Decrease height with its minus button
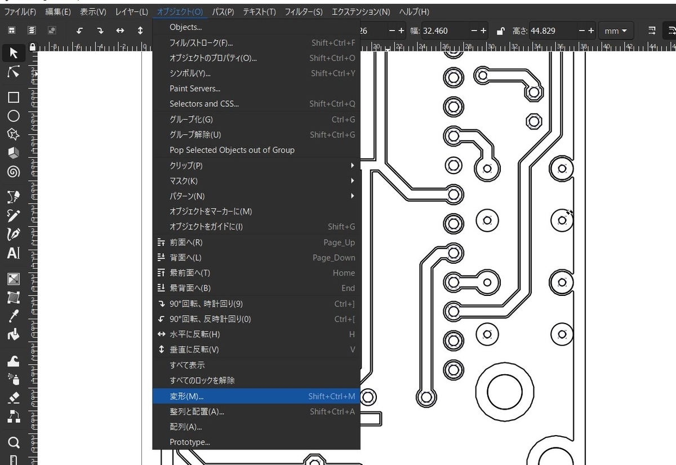Screen dimensions: 676x465 581,31
